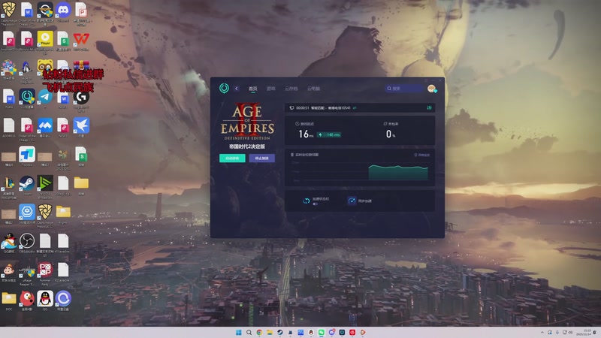This screenshot has width=601, height=338.
Task: Open the yellow Player desktop shortcut
Action: click(45, 39)
